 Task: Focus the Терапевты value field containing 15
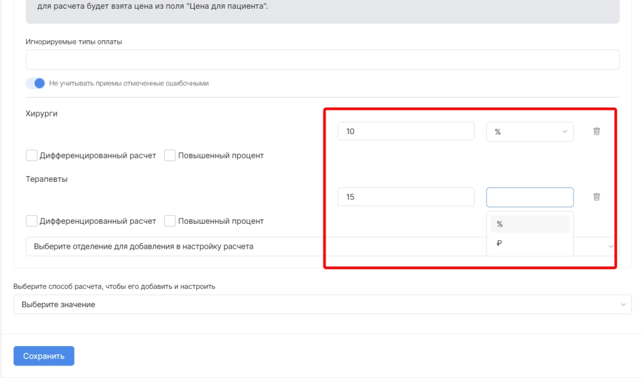pos(406,197)
